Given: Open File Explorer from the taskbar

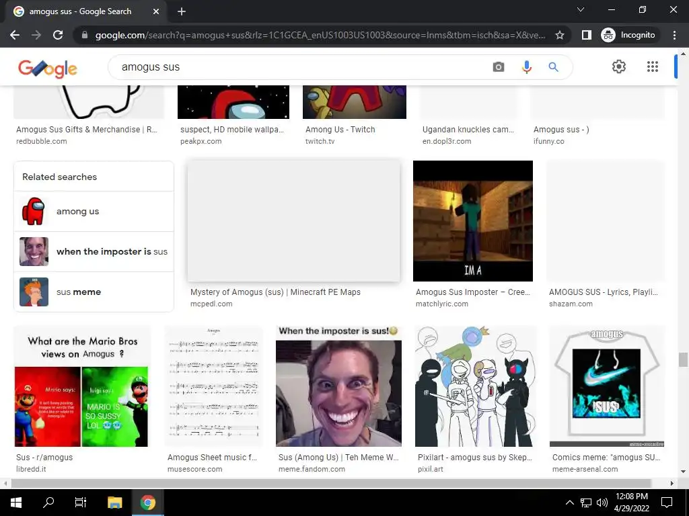Looking at the screenshot, I should point(114,502).
